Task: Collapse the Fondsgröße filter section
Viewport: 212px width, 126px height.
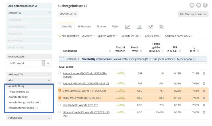Action: pyautogui.click(x=29, y=118)
